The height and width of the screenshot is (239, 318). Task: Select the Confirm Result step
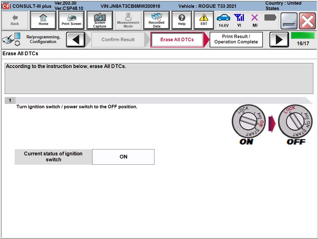[118, 39]
